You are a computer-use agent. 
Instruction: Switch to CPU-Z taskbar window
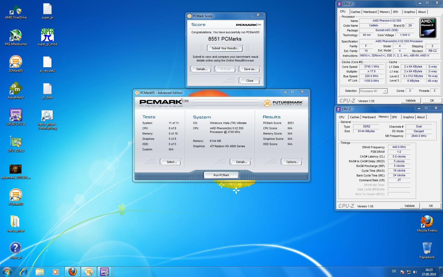click(x=104, y=272)
